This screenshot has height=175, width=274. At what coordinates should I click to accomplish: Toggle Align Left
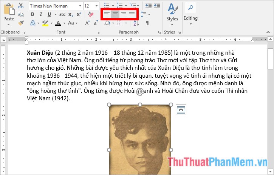coord(107,14)
